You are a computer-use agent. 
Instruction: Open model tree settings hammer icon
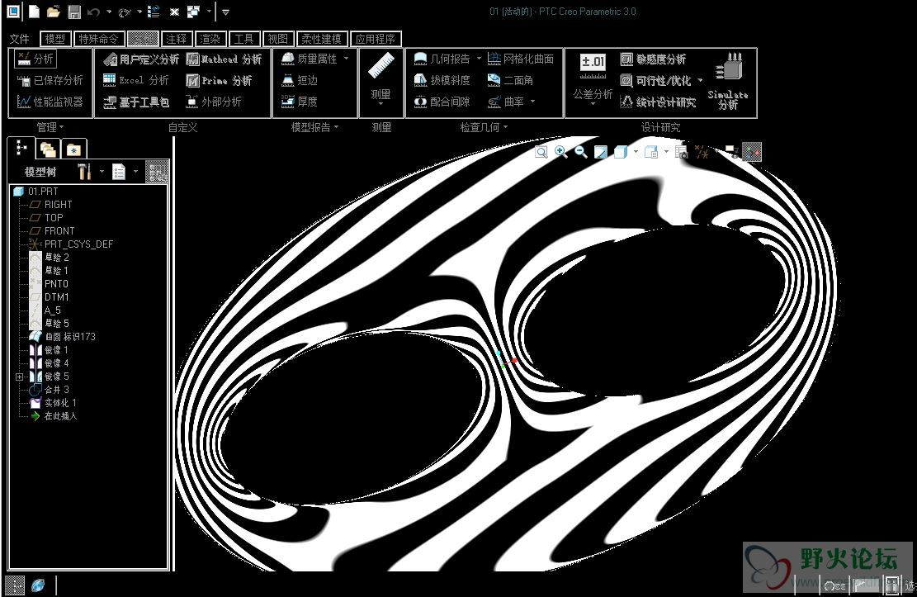[x=84, y=172]
